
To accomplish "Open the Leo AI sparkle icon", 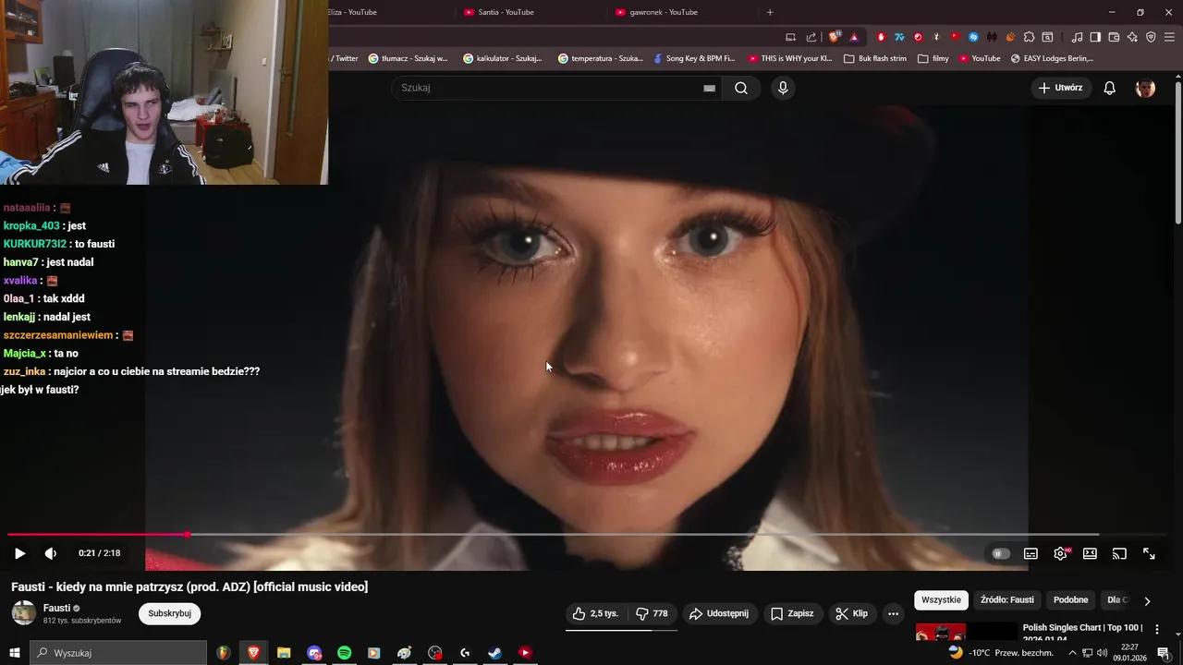I will point(1132,37).
